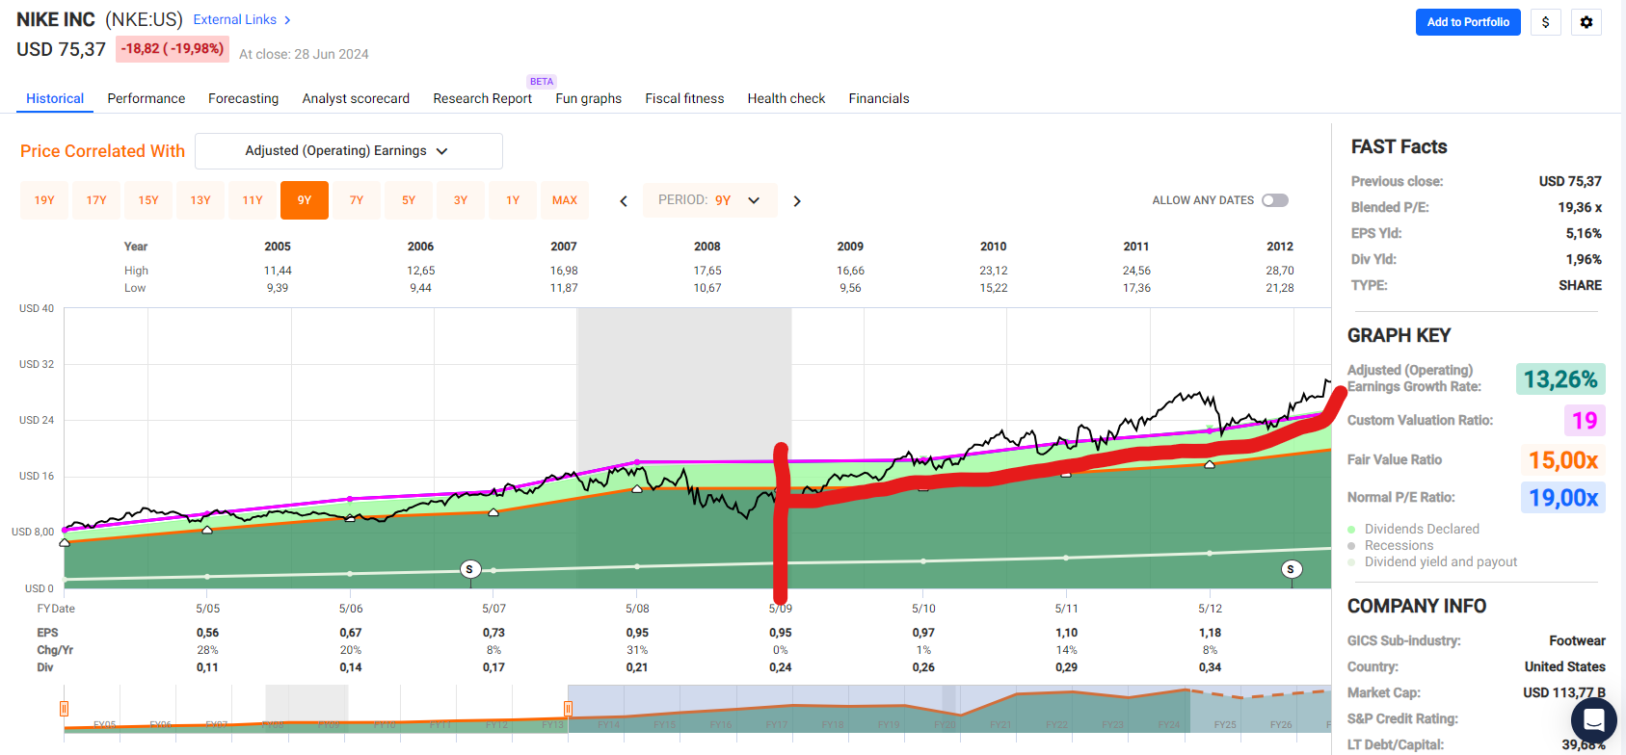The image size is (1626, 755).
Task: Open the Fun graphs tab
Action: tap(589, 98)
